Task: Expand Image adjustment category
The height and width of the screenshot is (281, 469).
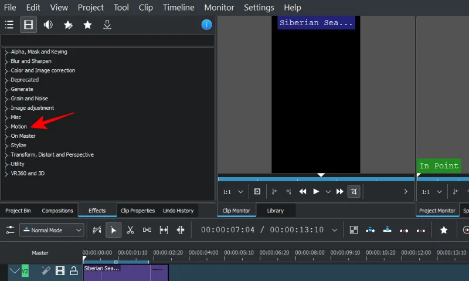Action: [6, 108]
